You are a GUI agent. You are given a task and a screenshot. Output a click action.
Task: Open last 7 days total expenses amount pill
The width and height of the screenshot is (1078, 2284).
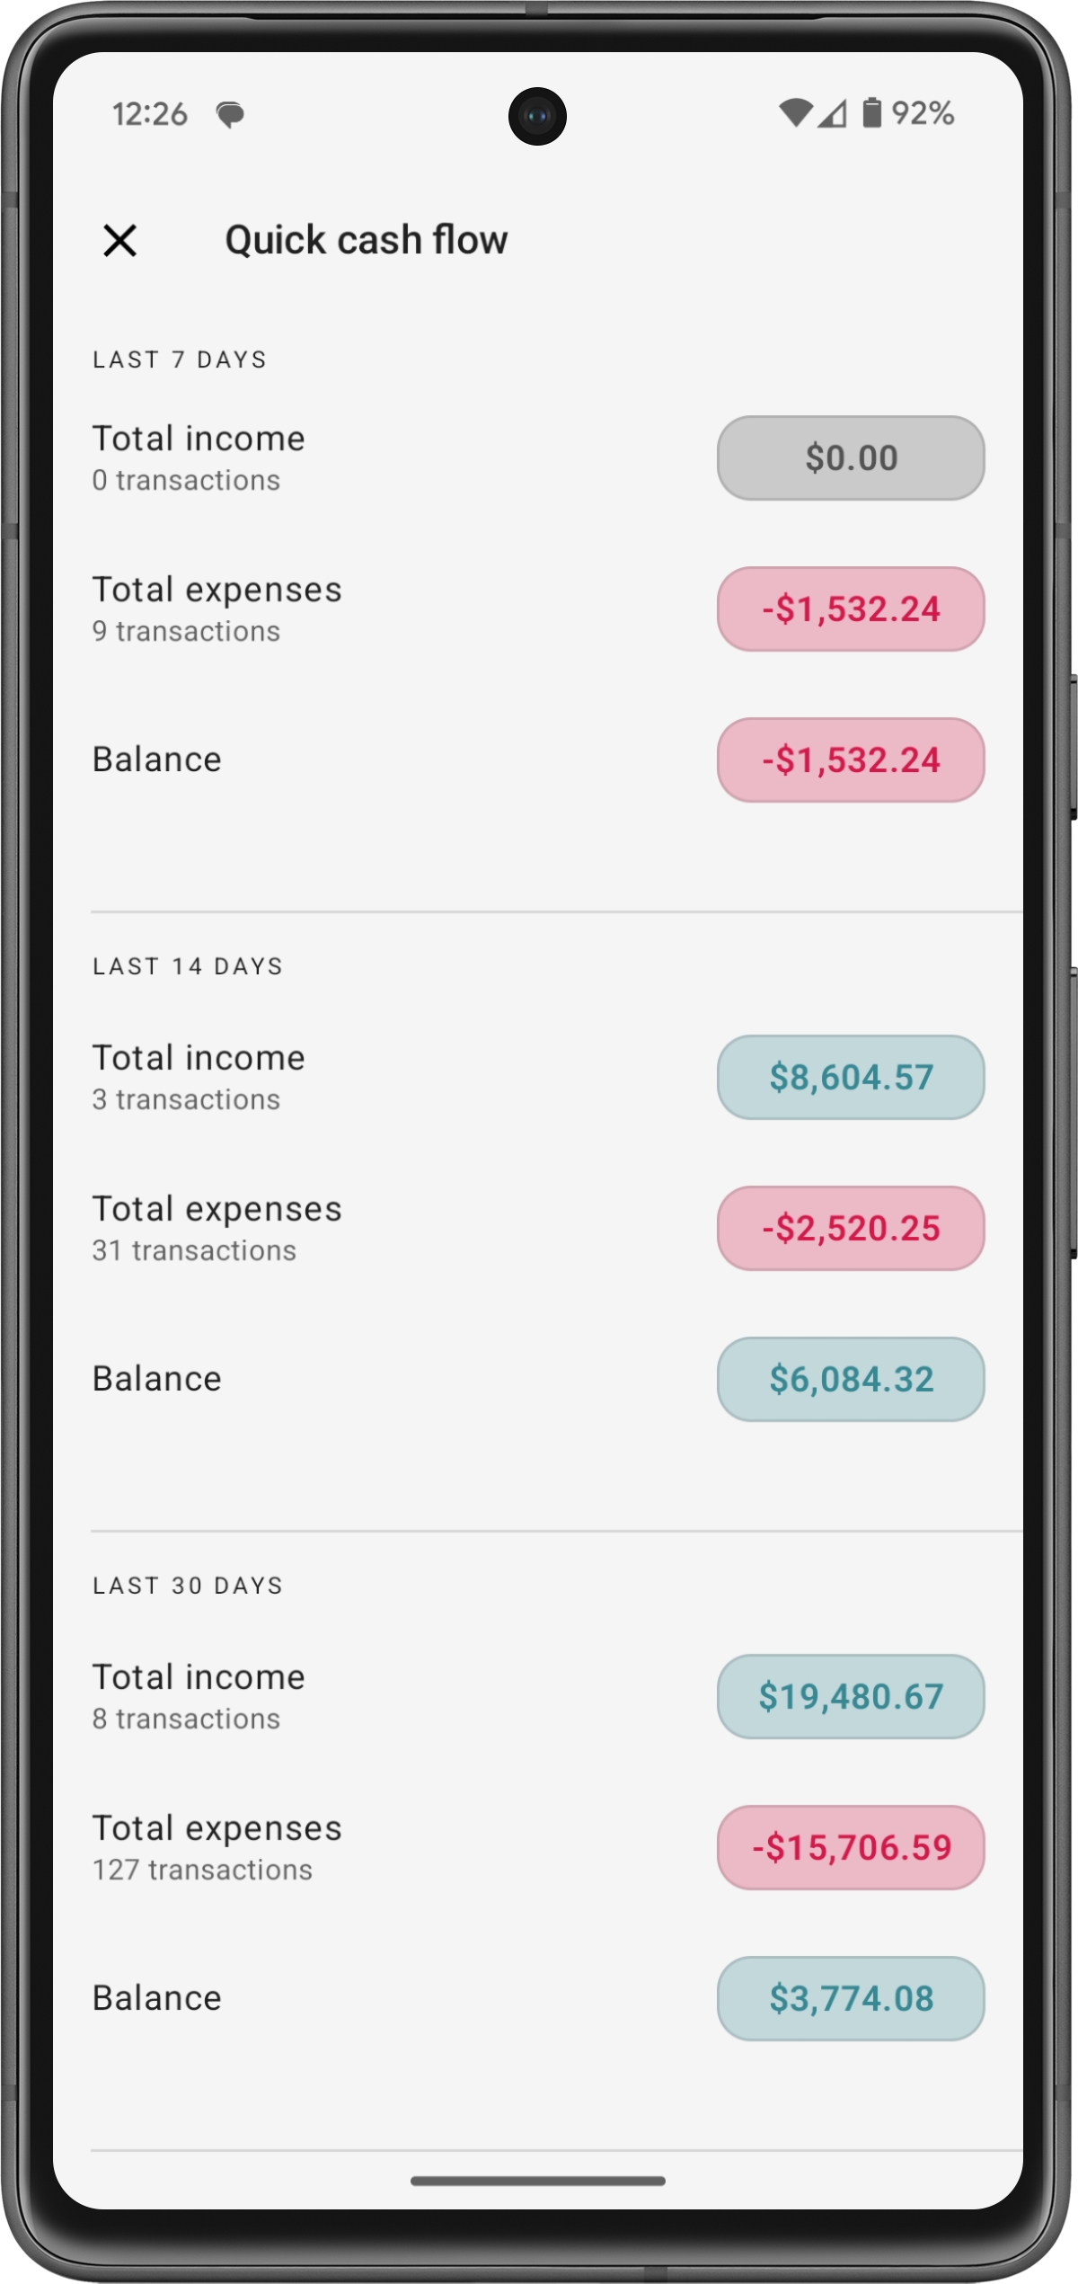click(x=850, y=609)
